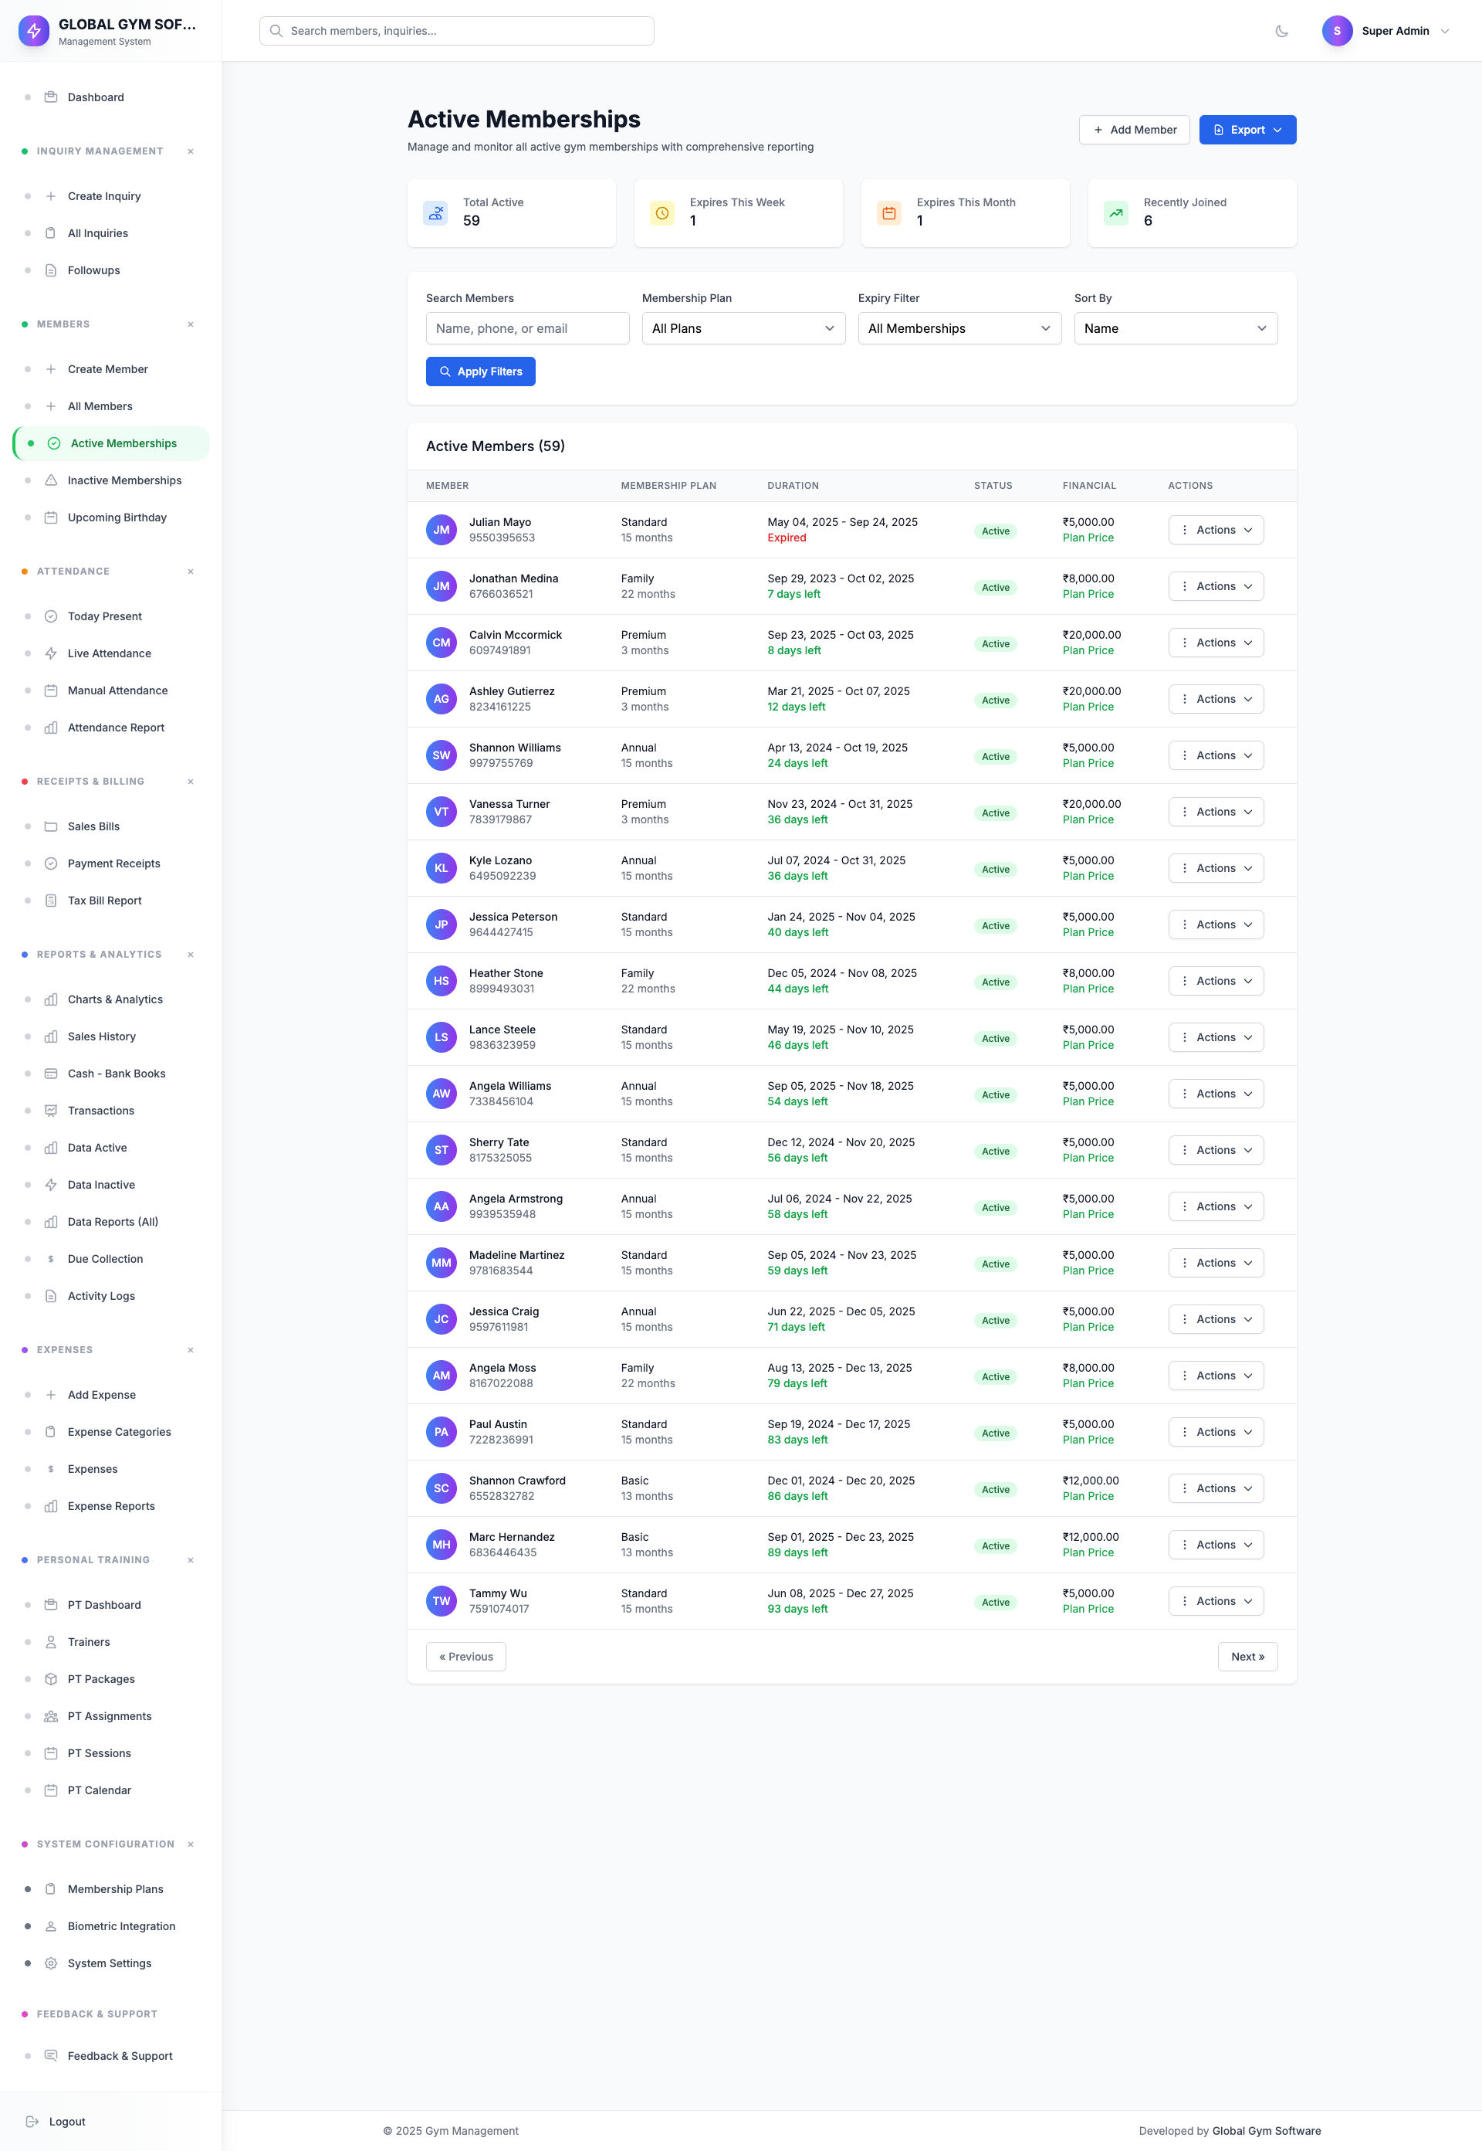The image size is (1482, 2151).
Task: Click the Logout icon in sidebar
Action: click(32, 2122)
